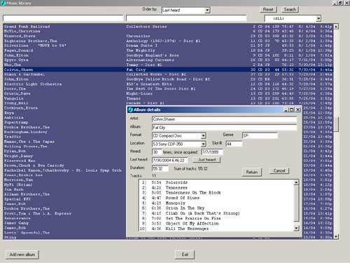Screen dimensions: 350x263
Task: Click the Add new album button
Action: [x=22, y=255]
